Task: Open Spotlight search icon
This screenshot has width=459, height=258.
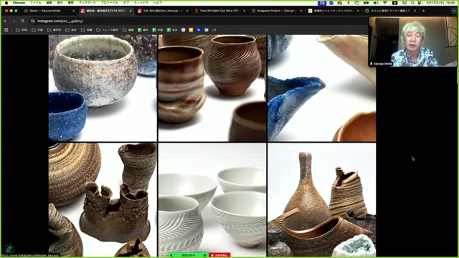Action: (x=412, y=3)
